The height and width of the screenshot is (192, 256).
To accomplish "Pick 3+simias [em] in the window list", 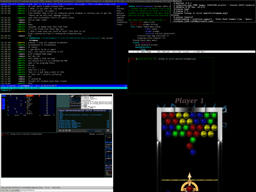I will [x=181, y=9].
